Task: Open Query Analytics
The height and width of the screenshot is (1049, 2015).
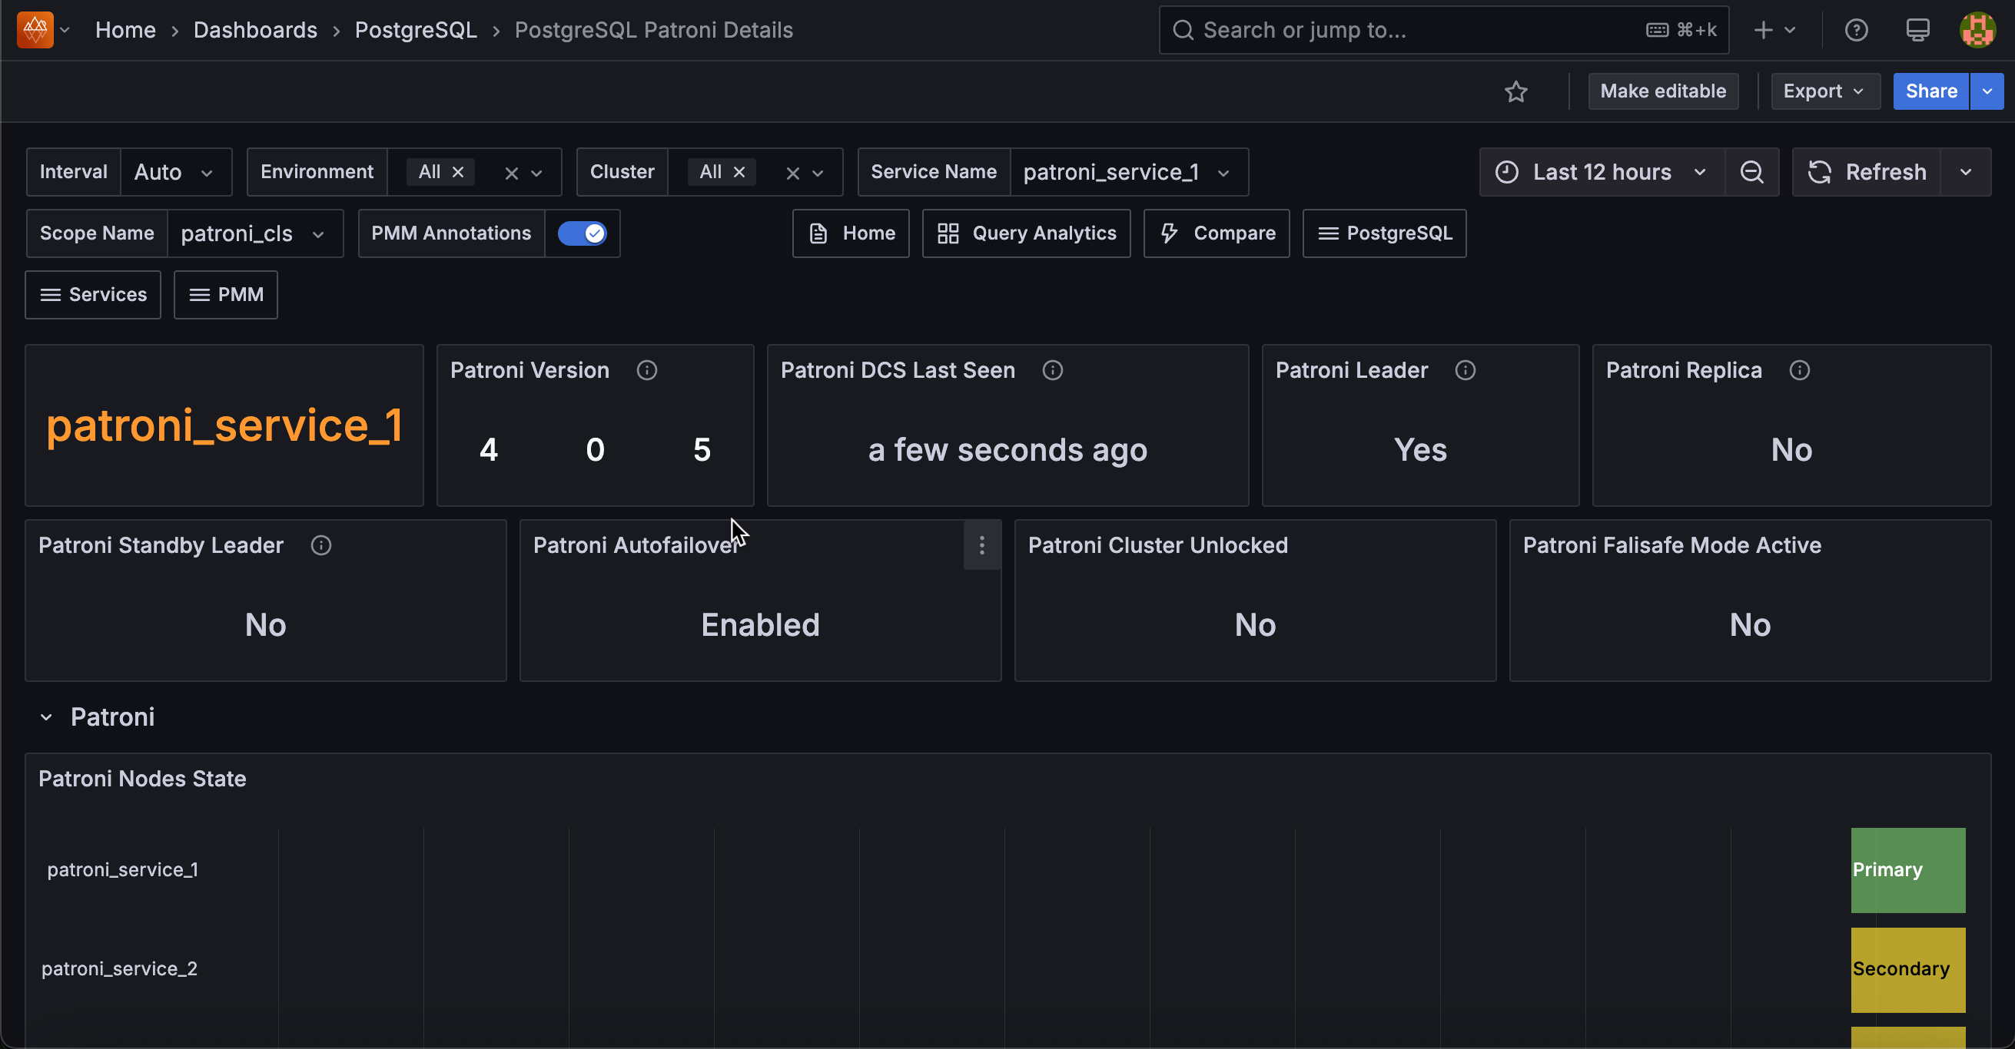Action: point(1025,233)
